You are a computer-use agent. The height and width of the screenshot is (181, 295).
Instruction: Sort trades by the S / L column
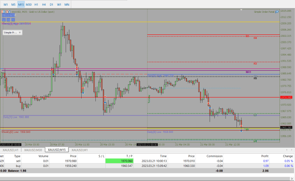[x=101, y=156]
